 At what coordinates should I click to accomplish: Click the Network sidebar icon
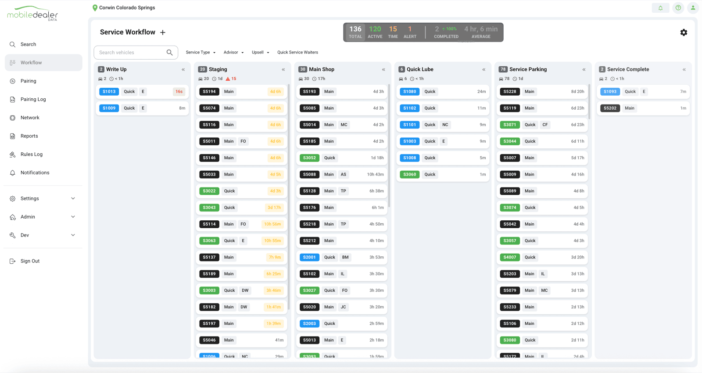13,118
